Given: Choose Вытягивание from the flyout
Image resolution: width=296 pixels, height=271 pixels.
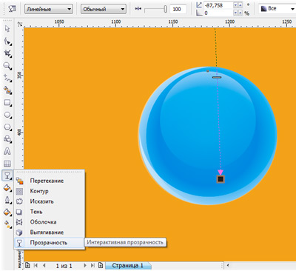Looking at the screenshot, I should coord(50,232).
